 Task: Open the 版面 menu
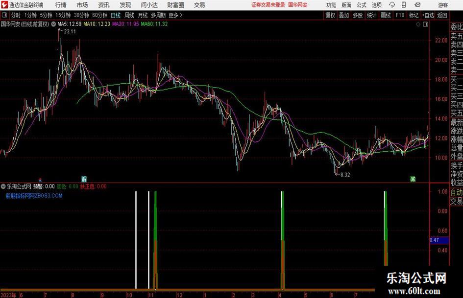346,5
